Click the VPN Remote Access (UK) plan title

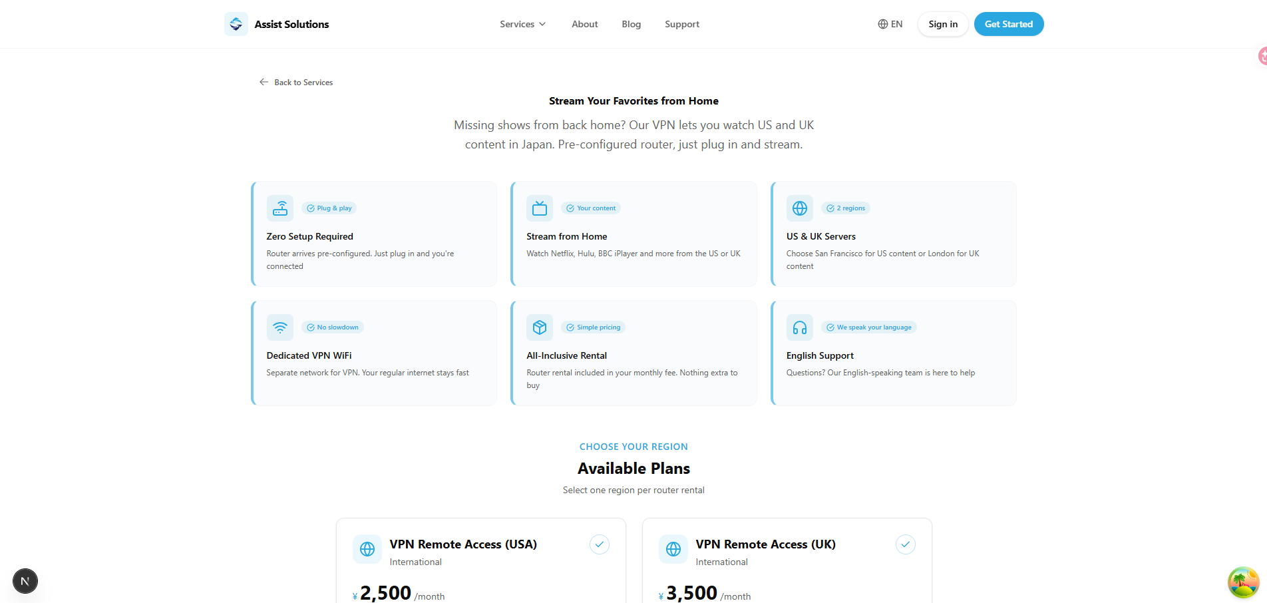pyautogui.click(x=765, y=544)
